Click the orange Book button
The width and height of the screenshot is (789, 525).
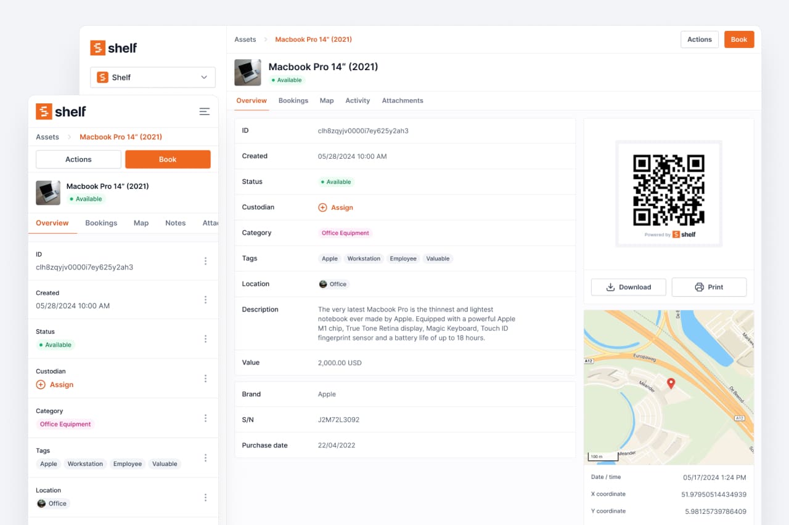click(738, 39)
